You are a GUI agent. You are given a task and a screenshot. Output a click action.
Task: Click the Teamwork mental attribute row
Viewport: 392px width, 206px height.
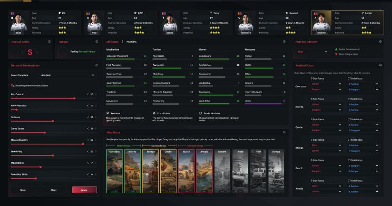[219, 93]
